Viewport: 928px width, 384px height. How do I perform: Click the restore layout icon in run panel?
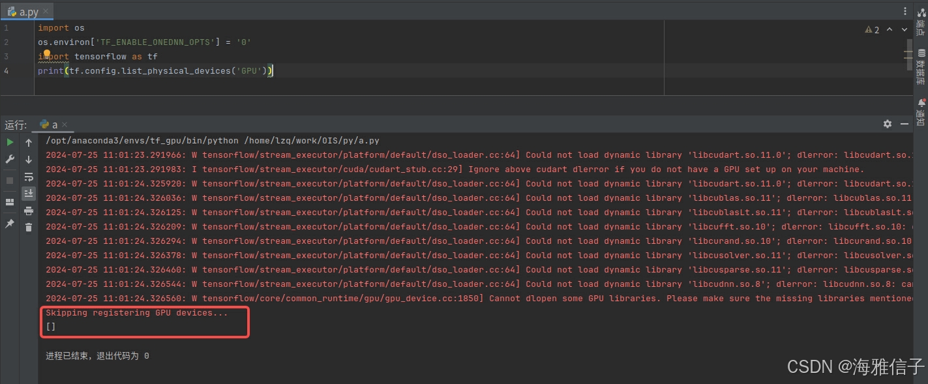(10, 202)
